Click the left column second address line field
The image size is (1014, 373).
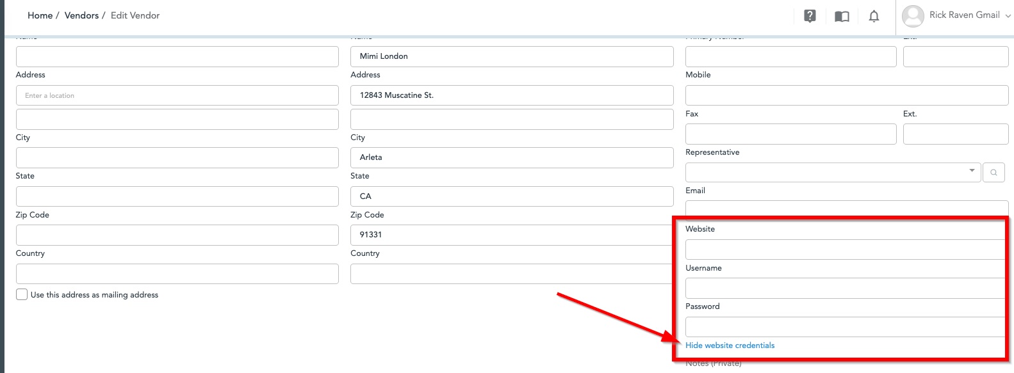click(177, 119)
